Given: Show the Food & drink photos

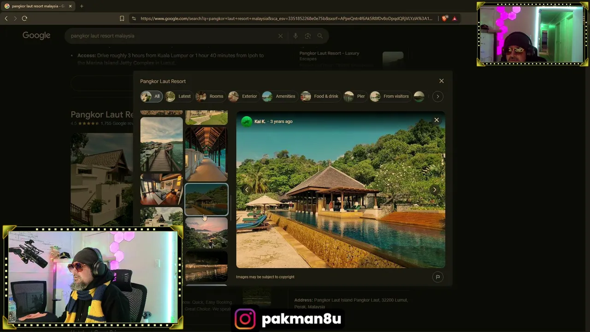Looking at the screenshot, I should (x=320, y=96).
